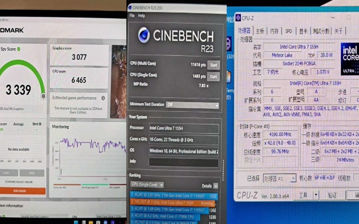Click the Cinebench sphere logo

click(x=144, y=35)
